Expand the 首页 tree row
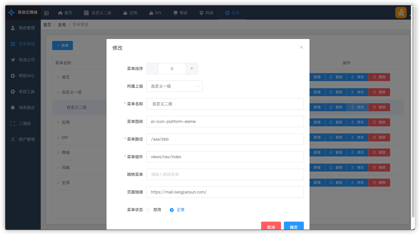Viewport: 420px width, 235px height. [58, 77]
